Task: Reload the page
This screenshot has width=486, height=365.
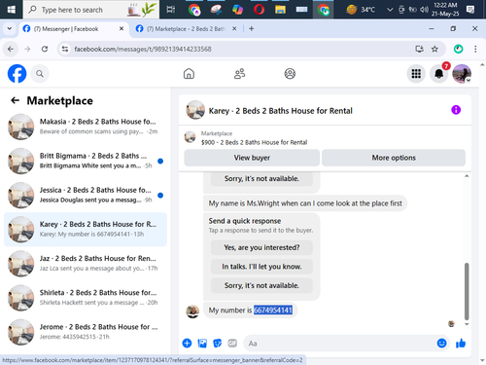Action: click(x=45, y=49)
